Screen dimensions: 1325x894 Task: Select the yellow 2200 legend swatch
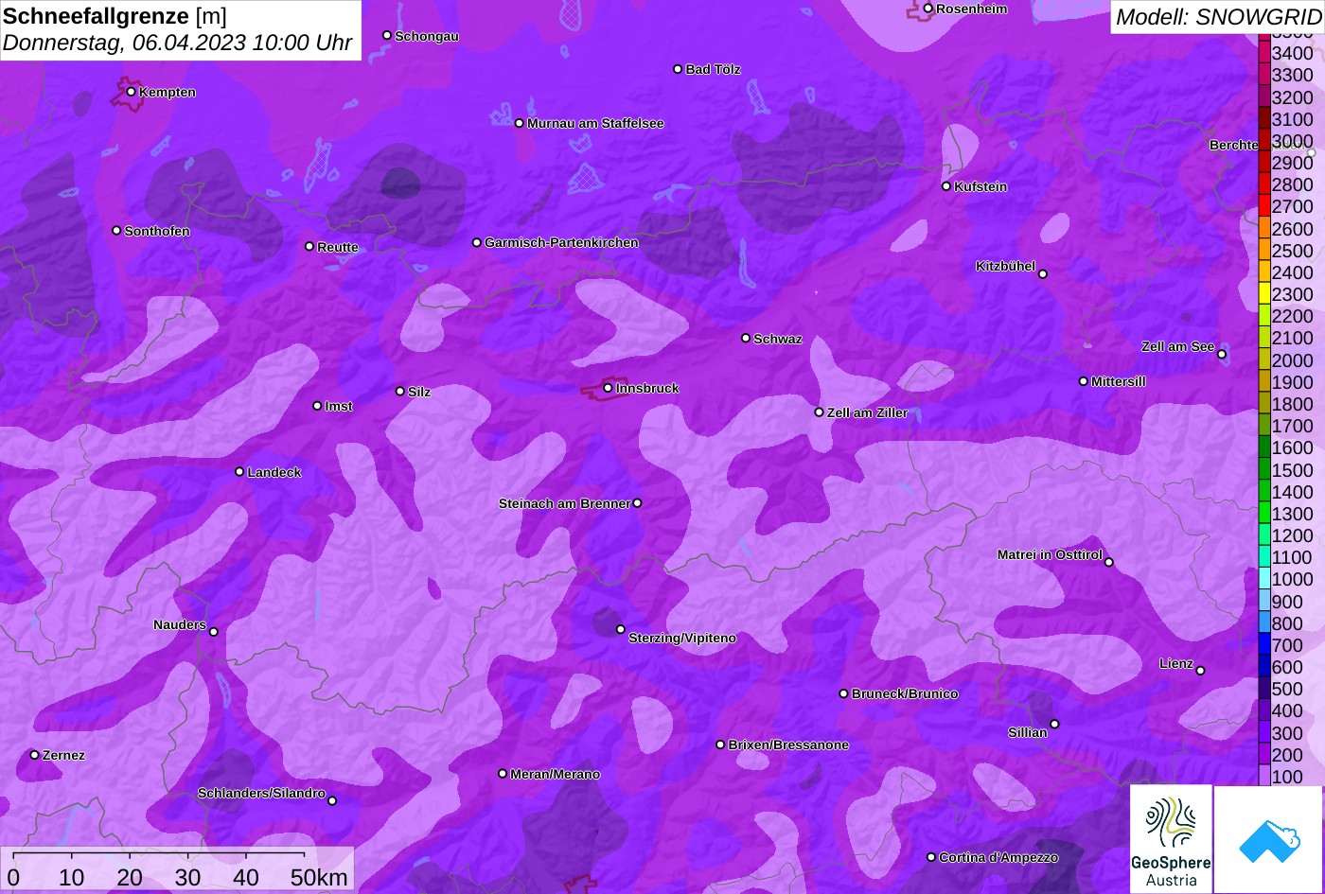tap(1263, 316)
